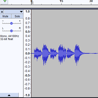Viewport: 98px width, 98px height.
Task: Click the -1.0 mark on vertical scale
Action: click(27, 95)
